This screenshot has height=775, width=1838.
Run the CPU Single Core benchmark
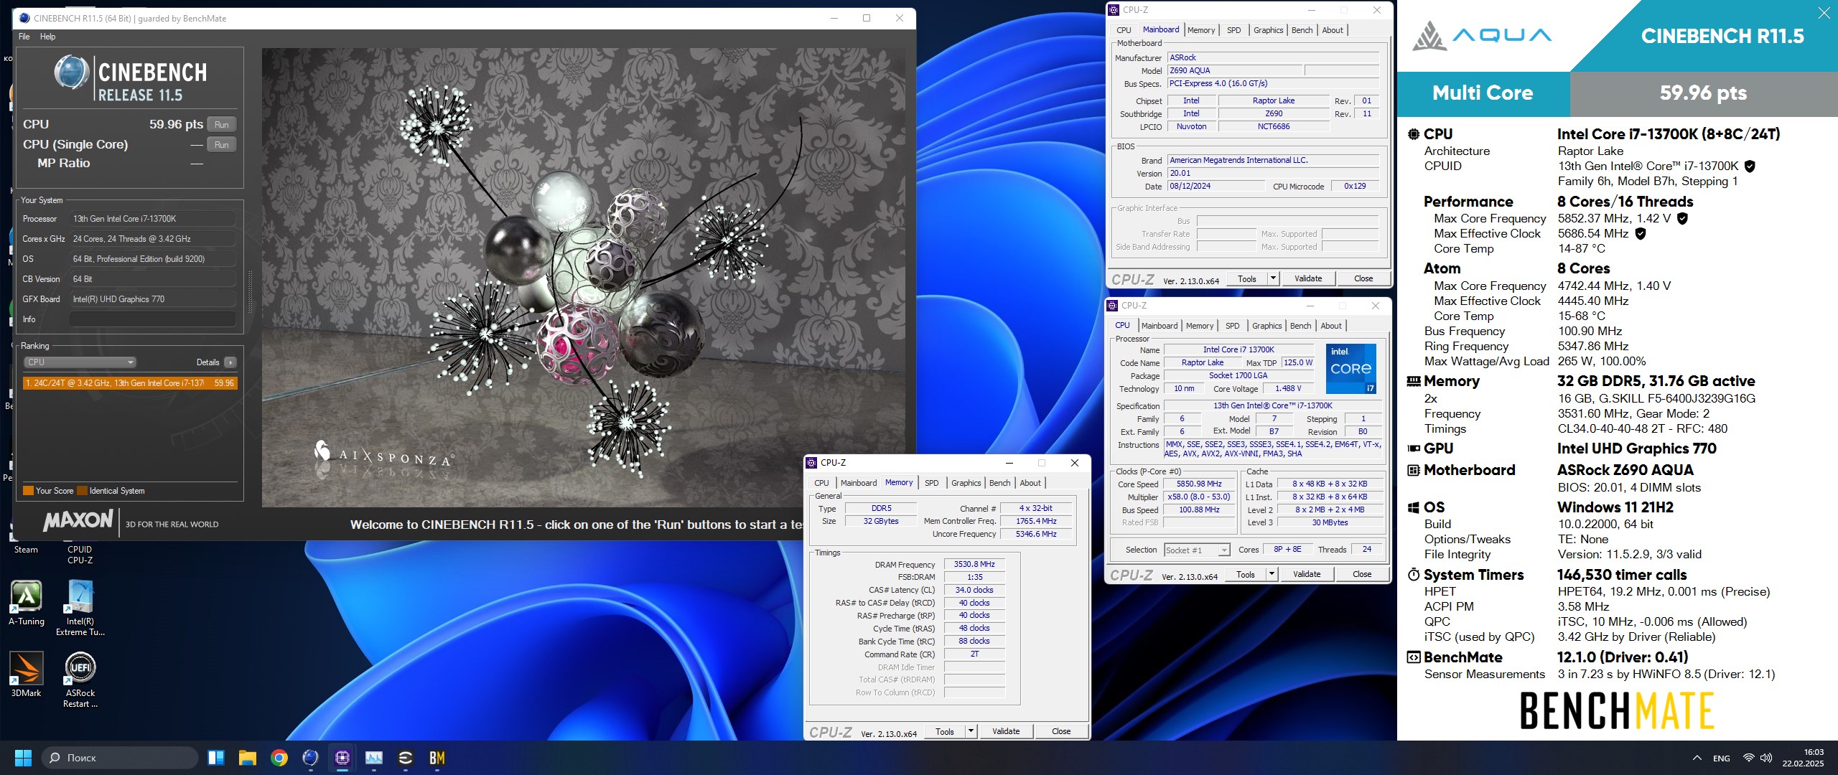coord(222,144)
